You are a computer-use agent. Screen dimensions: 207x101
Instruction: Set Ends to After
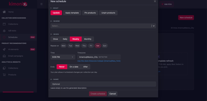click(85, 67)
